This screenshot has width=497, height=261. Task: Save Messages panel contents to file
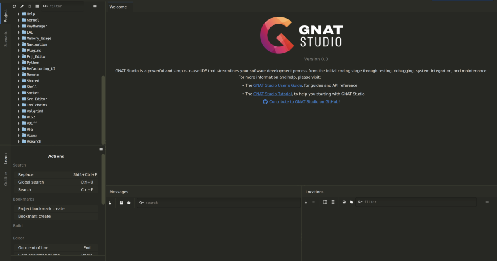click(122, 203)
